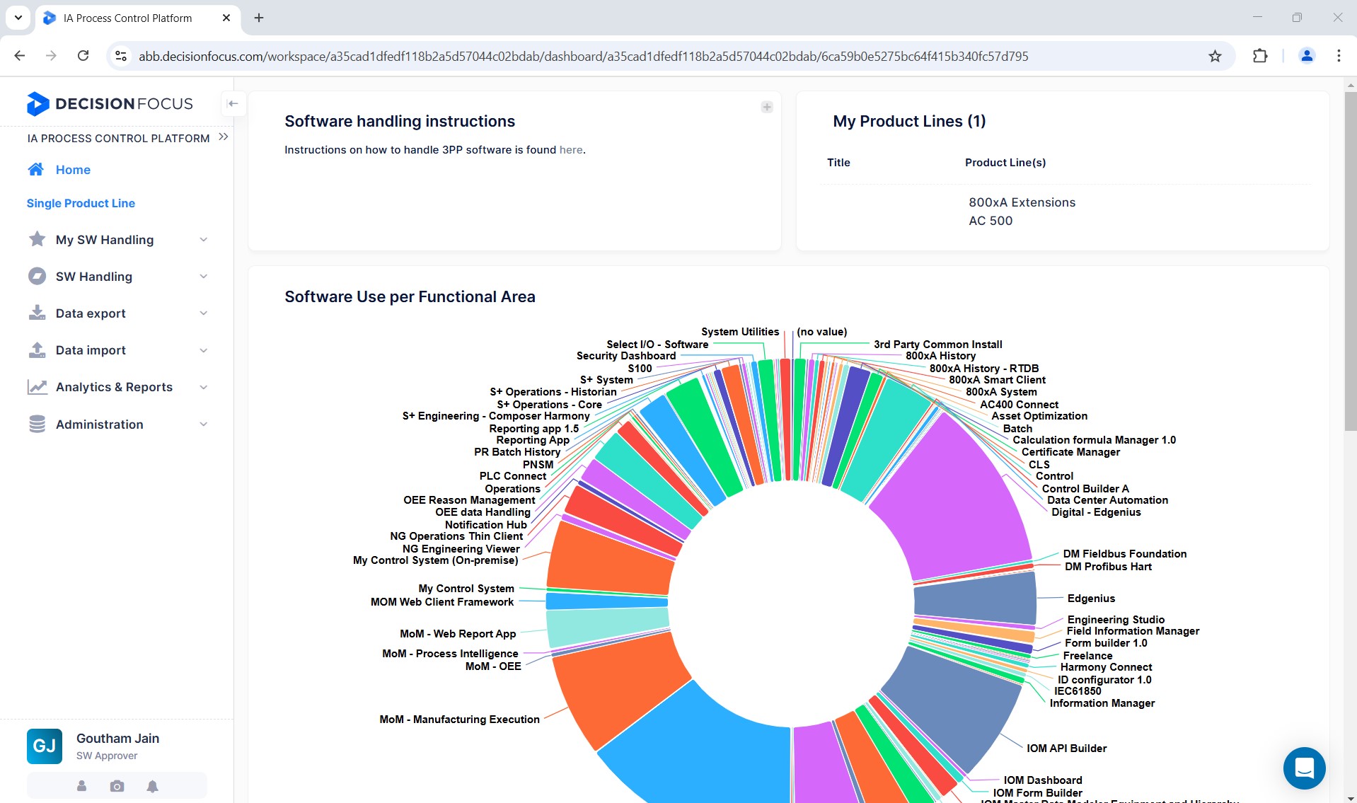Click the camera screenshot icon
This screenshot has height=803, width=1357.
pyautogui.click(x=117, y=786)
